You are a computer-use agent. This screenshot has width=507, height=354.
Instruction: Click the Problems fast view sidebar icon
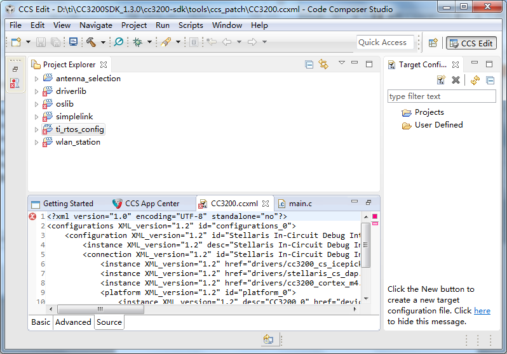click(x=15, y=82)
